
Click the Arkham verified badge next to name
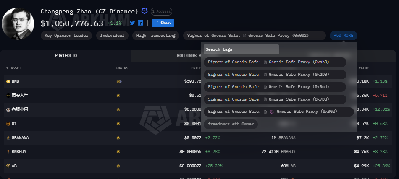click(144, 11)
